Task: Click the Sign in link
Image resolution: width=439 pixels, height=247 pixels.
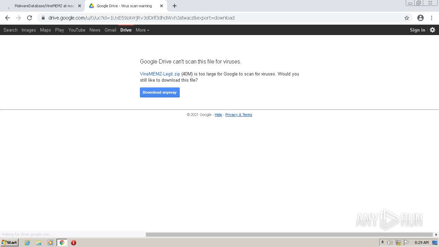Action: tap(417, 30)
